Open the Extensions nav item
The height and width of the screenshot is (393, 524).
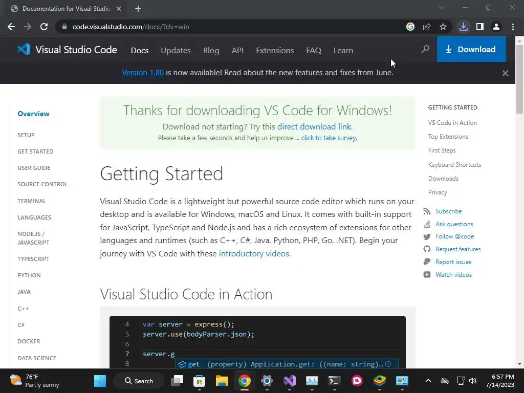click(x=275, y=51)
